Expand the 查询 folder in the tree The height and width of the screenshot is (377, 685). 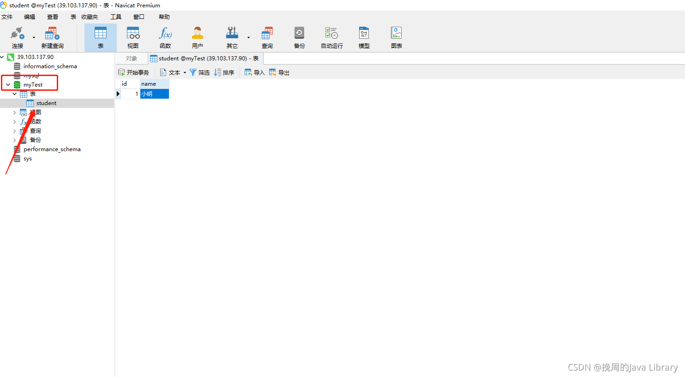click(14, 131)
